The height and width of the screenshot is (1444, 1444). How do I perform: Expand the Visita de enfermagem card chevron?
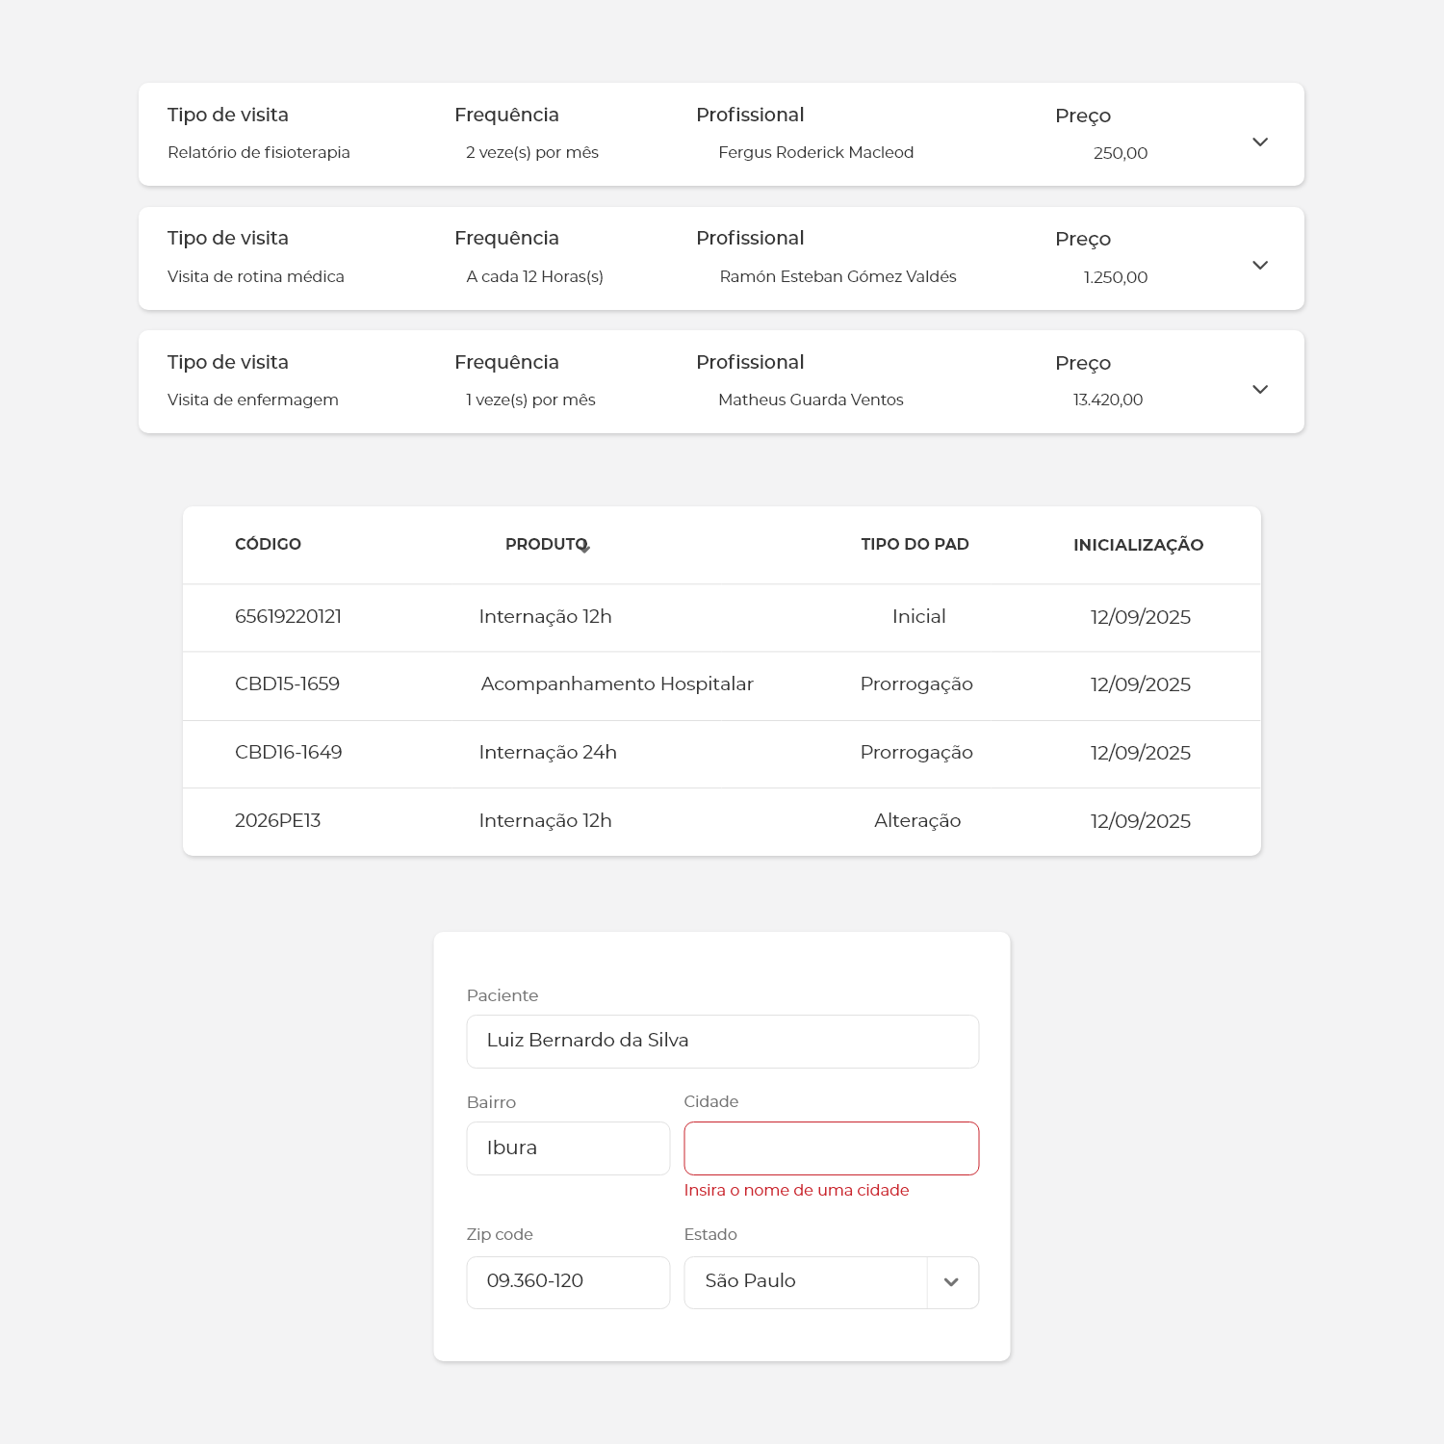point(1259,389)
